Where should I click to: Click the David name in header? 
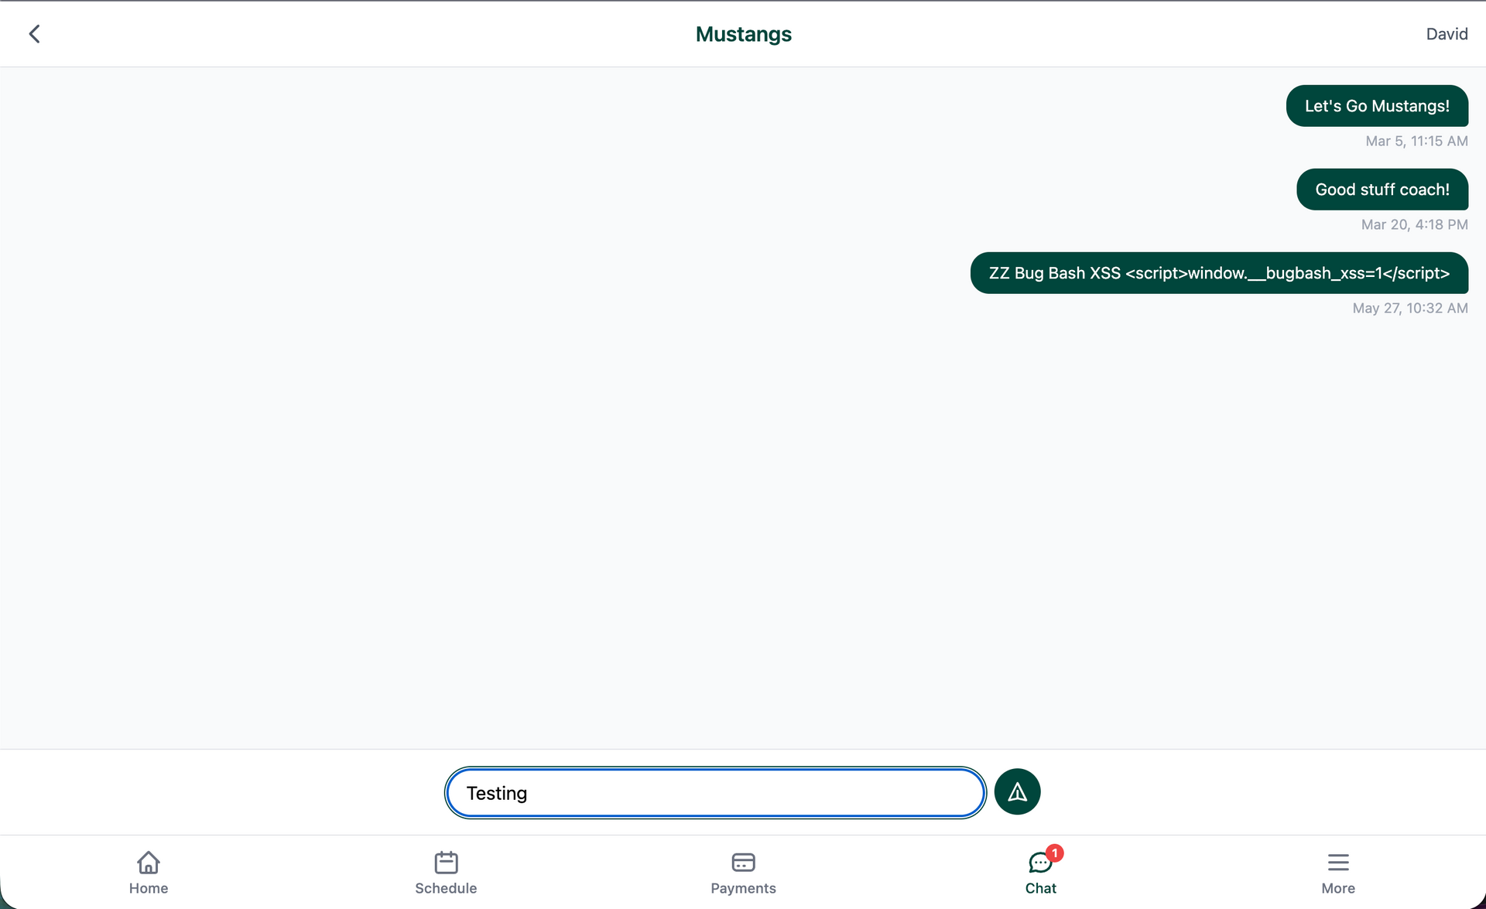pos(1447,34)
